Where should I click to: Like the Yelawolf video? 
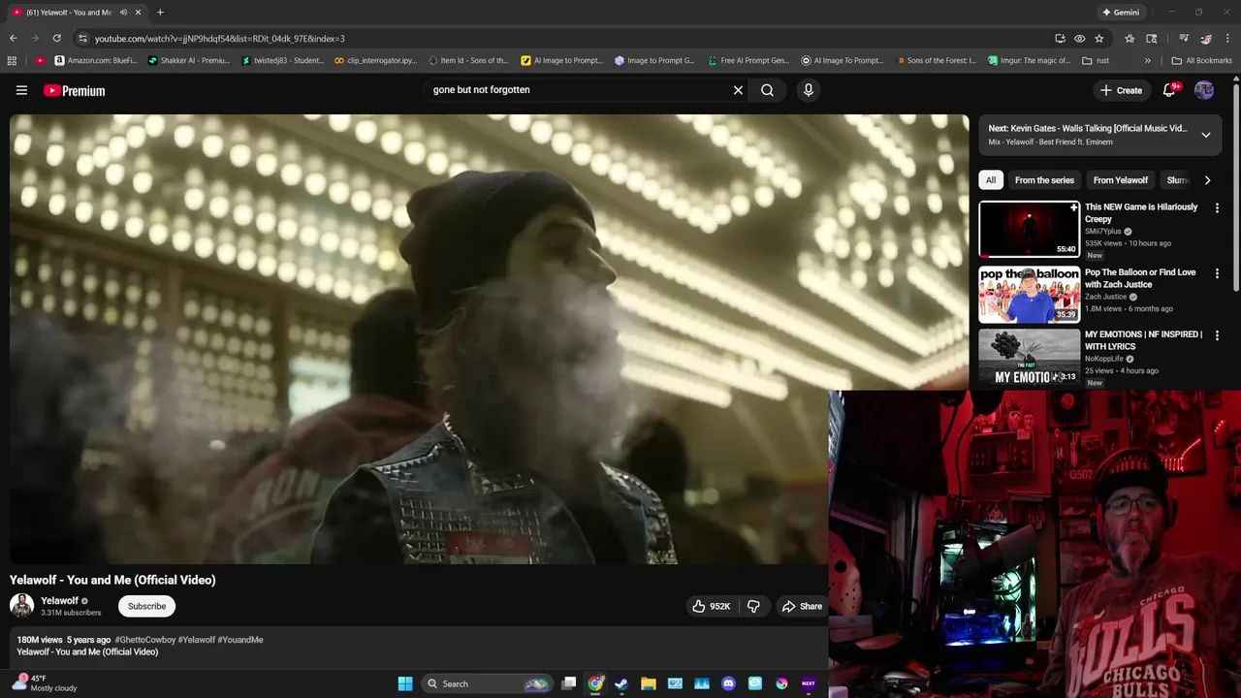click(712, 606)
